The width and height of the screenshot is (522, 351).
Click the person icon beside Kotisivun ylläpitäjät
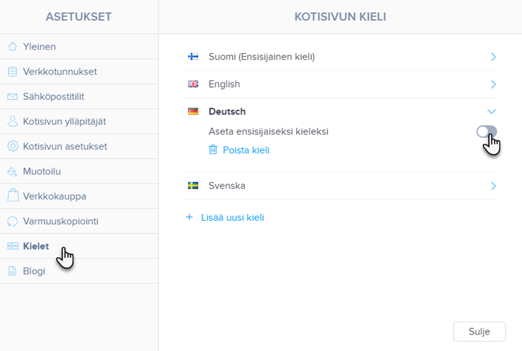(12, 121)
